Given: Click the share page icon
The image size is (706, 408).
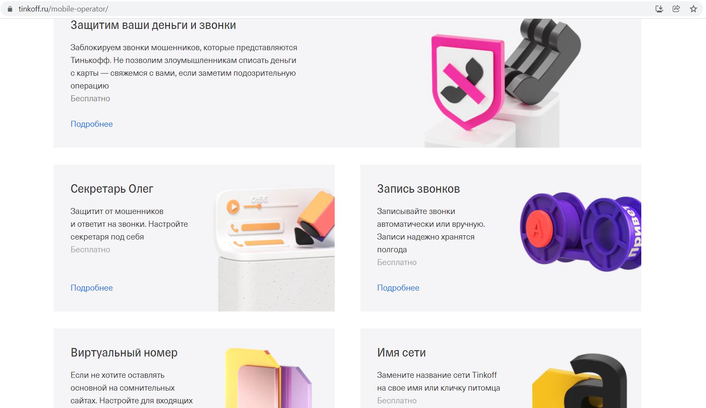Looking at the screenshot, I should tap(676, 9).
